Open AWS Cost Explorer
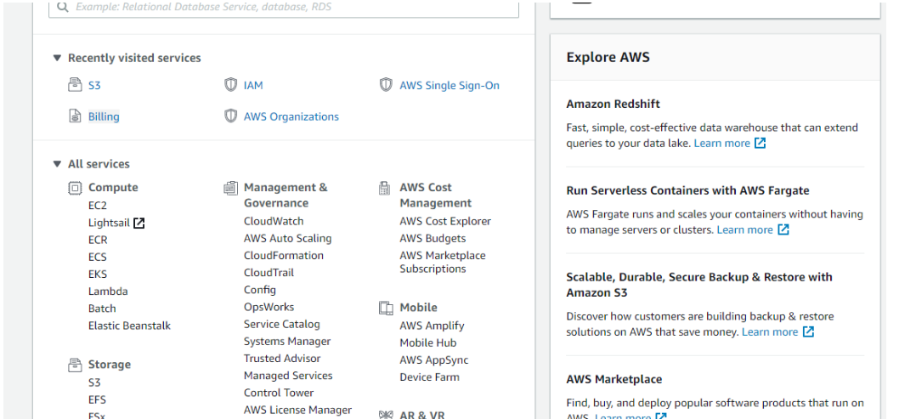 click(x=445, y=221)
